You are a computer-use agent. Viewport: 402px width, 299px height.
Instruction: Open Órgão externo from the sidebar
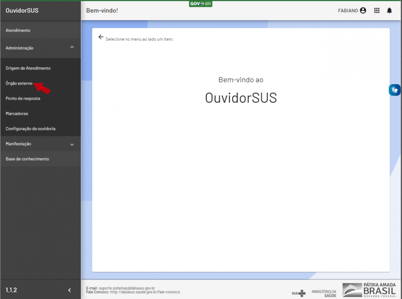point(20,83)
